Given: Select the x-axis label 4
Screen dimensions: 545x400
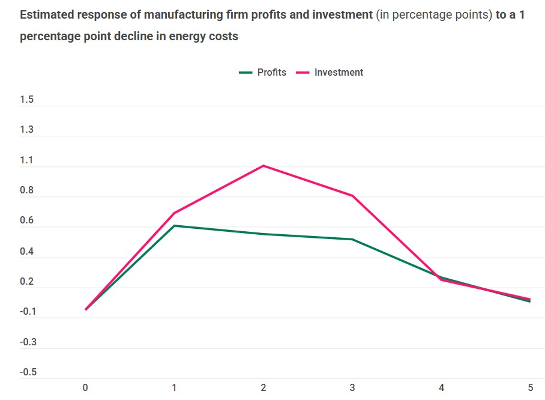Looking at the screenshot, I should [441, 388].
